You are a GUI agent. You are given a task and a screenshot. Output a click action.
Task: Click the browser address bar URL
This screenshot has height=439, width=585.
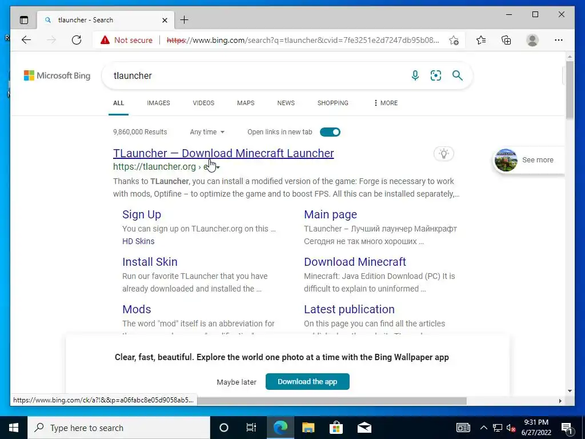303,40
